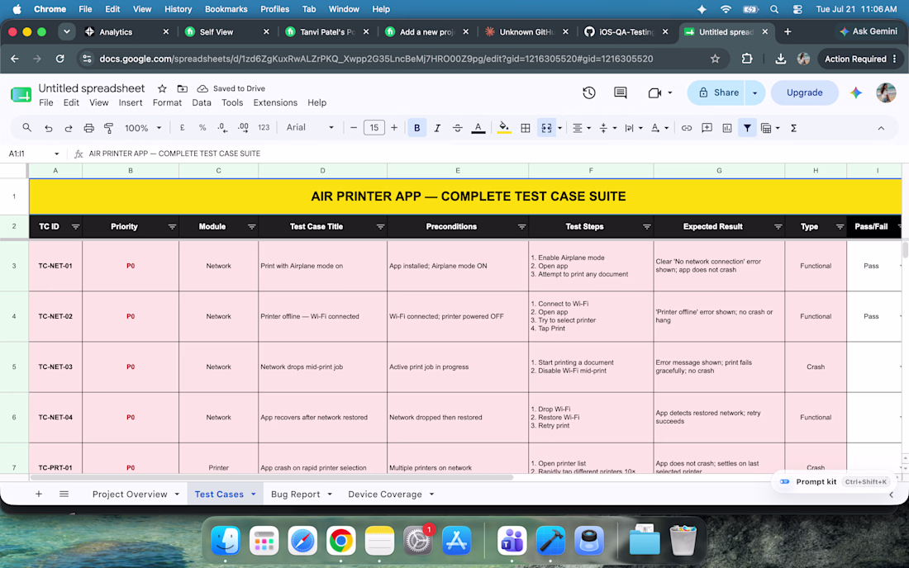Bookmark this page with star icon
This screenshot has width=909, height=568.
click(x=715, y=59)
